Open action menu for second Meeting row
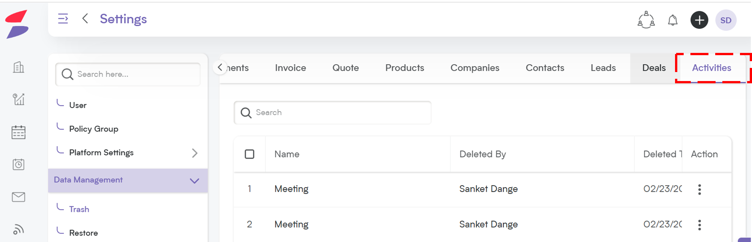The height and width of the screenshot is (242, 752). click(x=699, y=225)
